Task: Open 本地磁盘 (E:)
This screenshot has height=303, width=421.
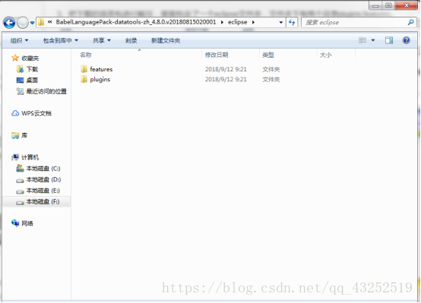Action: click(43, 191)
